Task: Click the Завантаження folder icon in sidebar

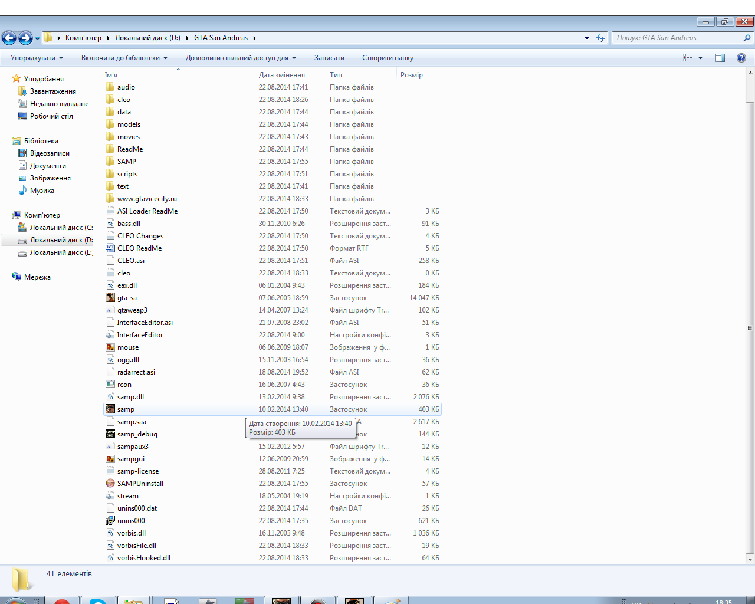Action: tap(22, 91)
